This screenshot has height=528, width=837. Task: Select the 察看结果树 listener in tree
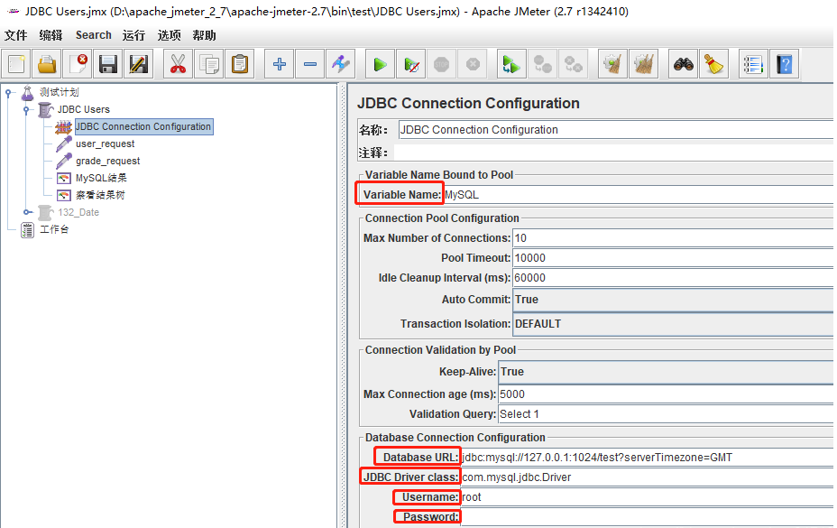tap(101, 195)
